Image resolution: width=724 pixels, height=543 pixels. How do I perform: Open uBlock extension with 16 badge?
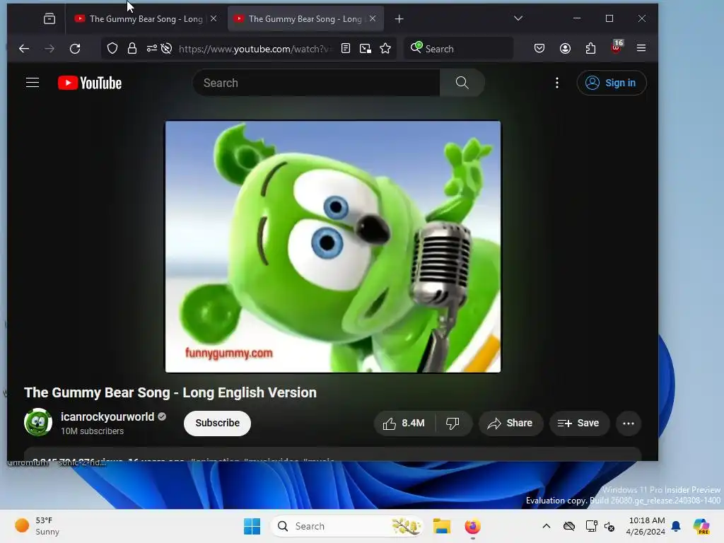tap(617, 47)
